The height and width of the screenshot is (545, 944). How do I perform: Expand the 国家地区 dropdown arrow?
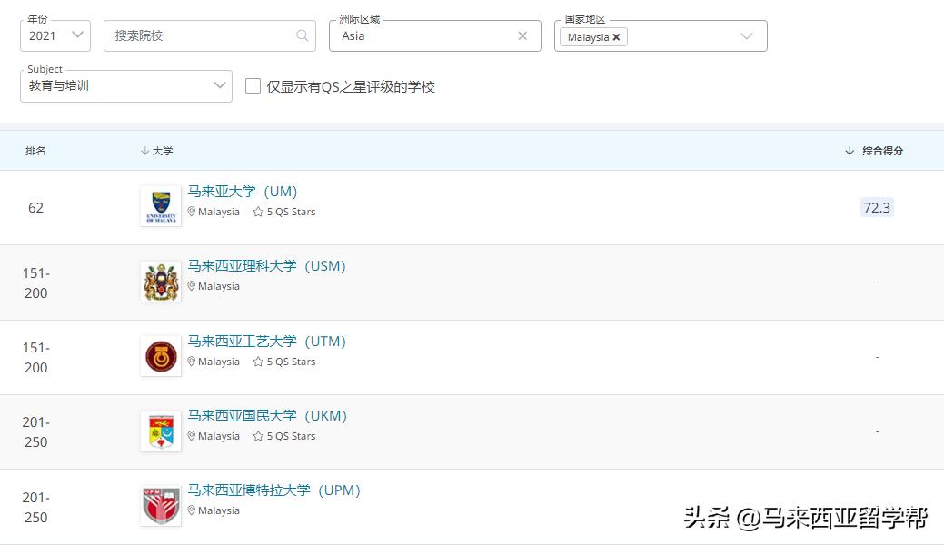[x=747, y=35]
